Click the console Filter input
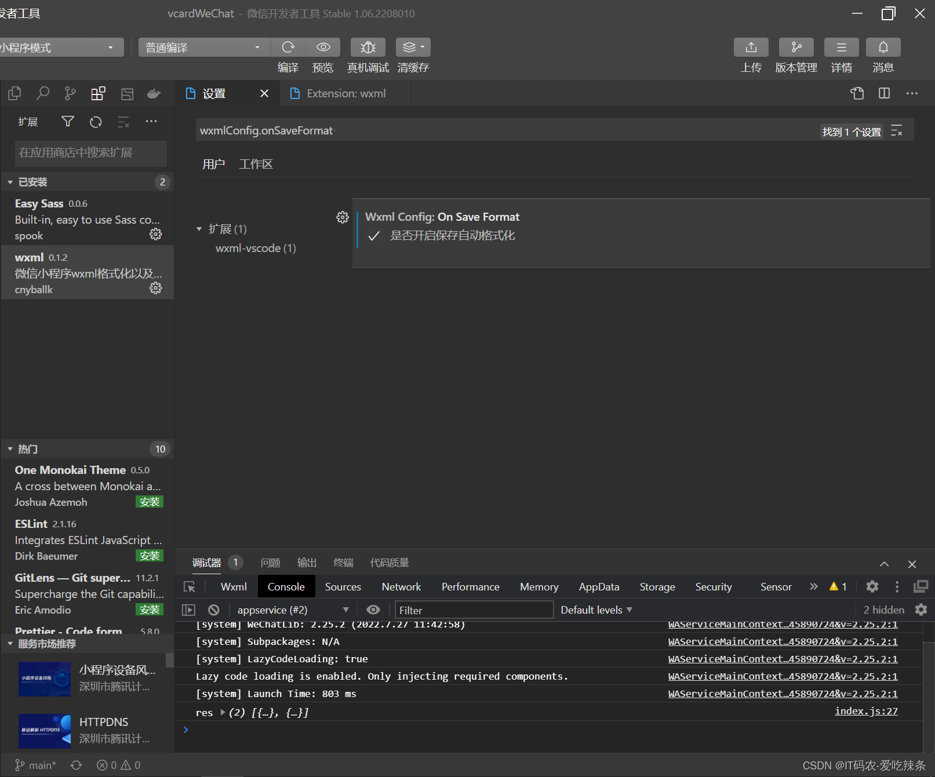 pyautogui.click(x=474, y=610)
